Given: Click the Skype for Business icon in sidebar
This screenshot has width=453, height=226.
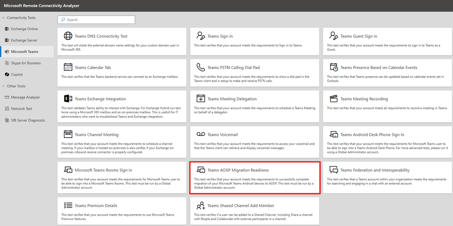Looking at the screenshot, I should click(x=7, y=63).
